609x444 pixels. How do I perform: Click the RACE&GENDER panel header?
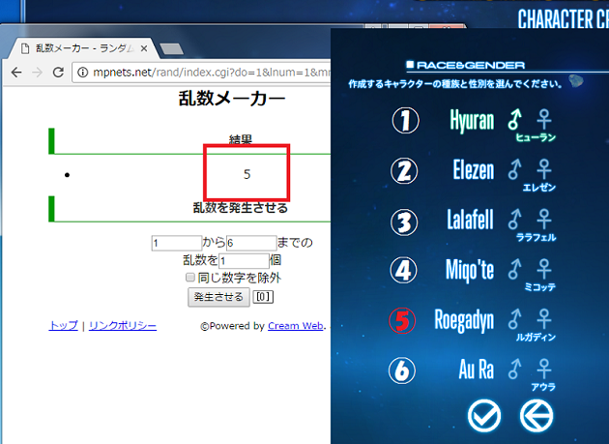(466, 65)
